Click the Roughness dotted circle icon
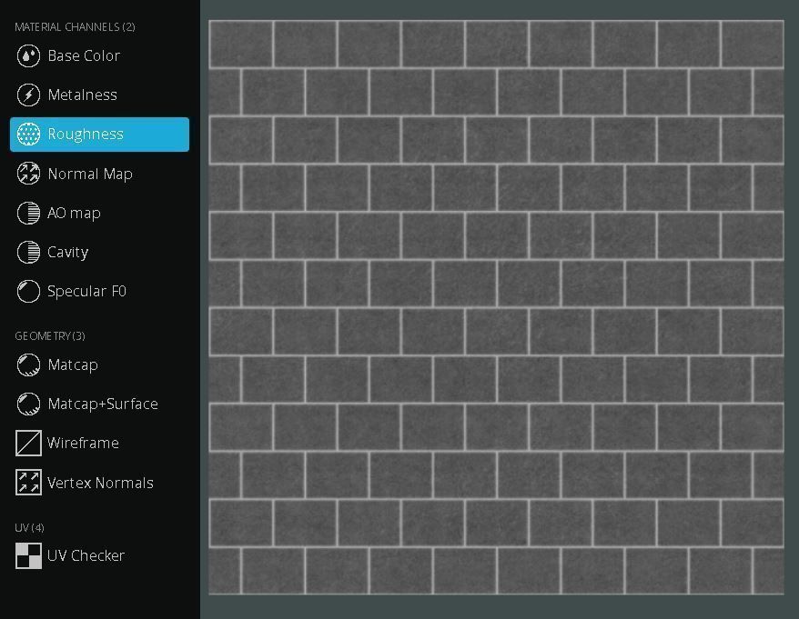 pos(28,134)
